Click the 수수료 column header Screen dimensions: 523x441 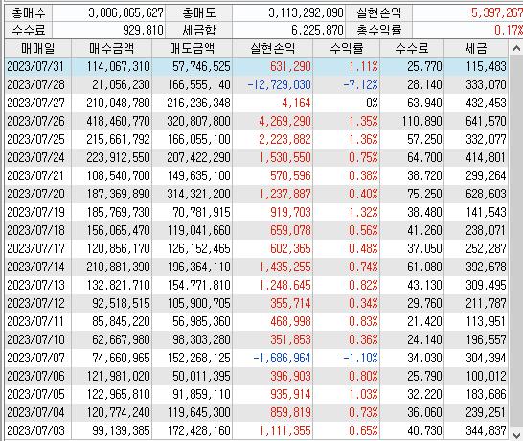point(412,49)
